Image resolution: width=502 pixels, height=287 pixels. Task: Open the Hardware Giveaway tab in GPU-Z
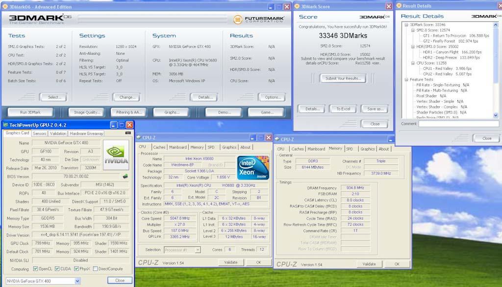pyautogui.click(x=86, y=133)
